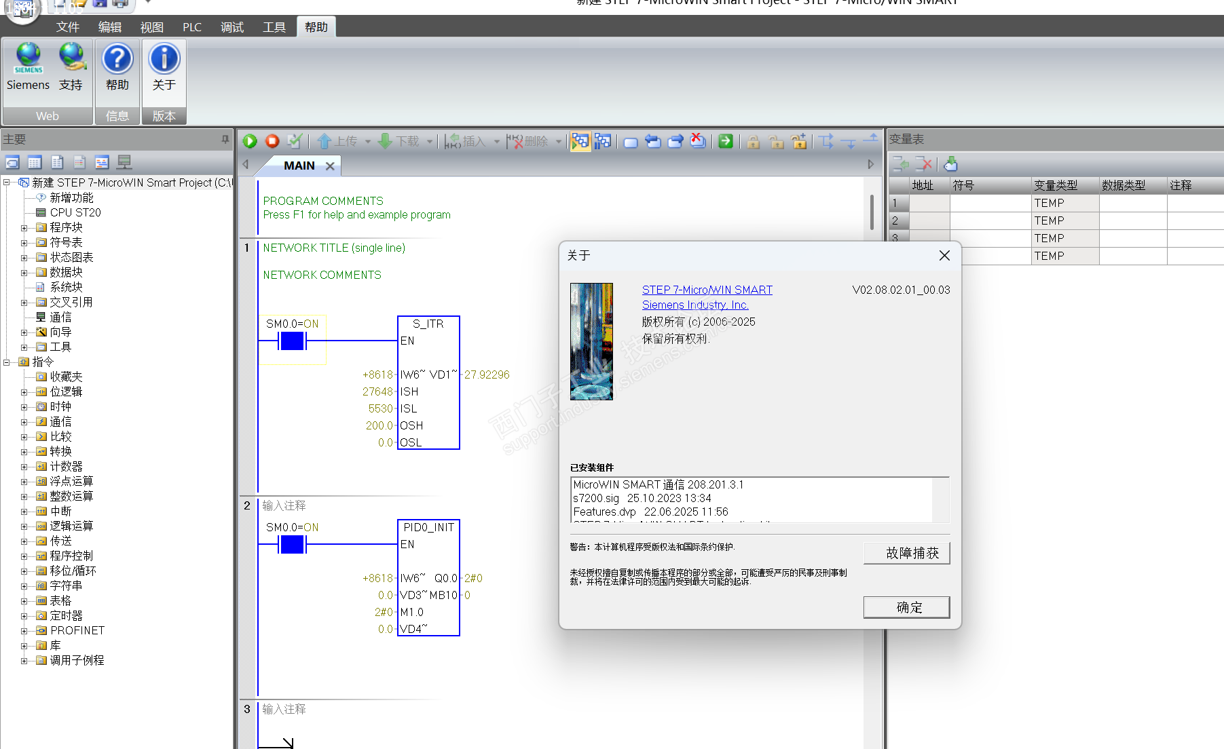Close the MAIN editor tab

click(x=330, y=166)
